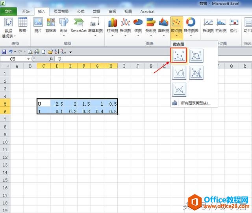The height and width of the screenshot is (213, 252).
Task: Expand Column chart dropdown arrow
Action: pyautogui.click(x=113, y=36)
